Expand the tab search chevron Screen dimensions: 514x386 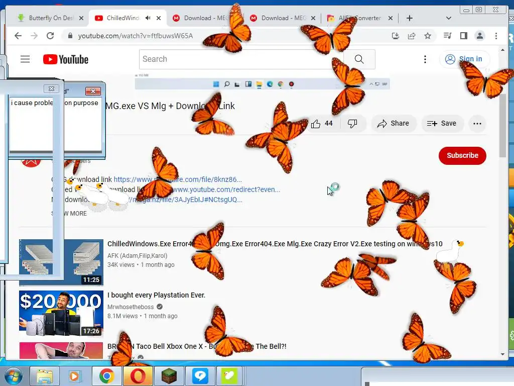coord(448,18)
